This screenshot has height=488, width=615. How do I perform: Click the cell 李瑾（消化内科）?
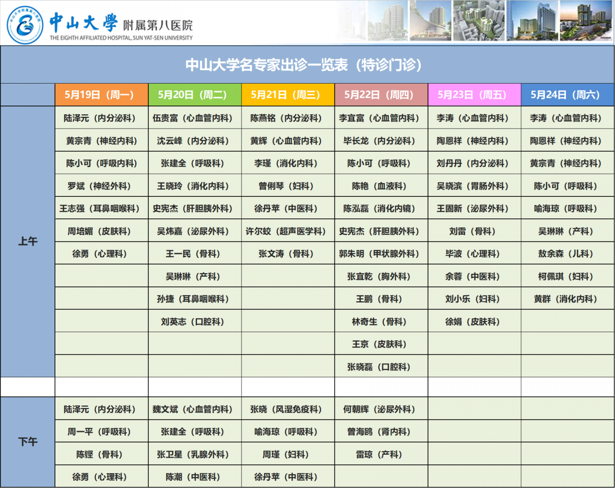point(288,164)
